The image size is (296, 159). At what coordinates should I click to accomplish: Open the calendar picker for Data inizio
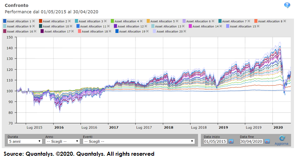[231, 141]
